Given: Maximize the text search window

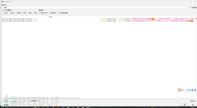Looking at the screenshot, I should point(191,2).
